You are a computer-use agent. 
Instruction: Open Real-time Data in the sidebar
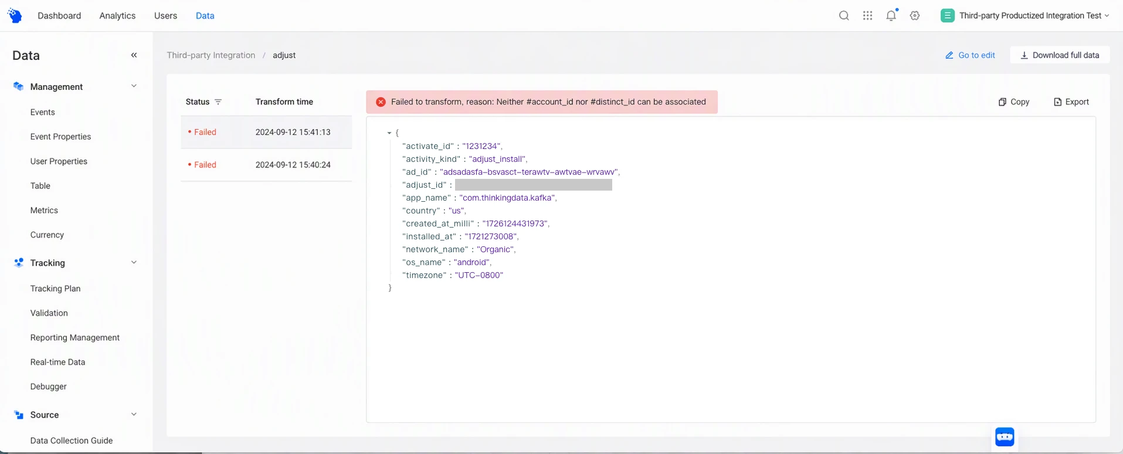click(x=58, y=362)
